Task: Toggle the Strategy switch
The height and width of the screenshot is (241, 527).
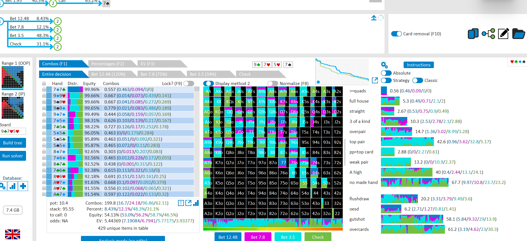Action: pyautogui.click(x=386, y=80)
